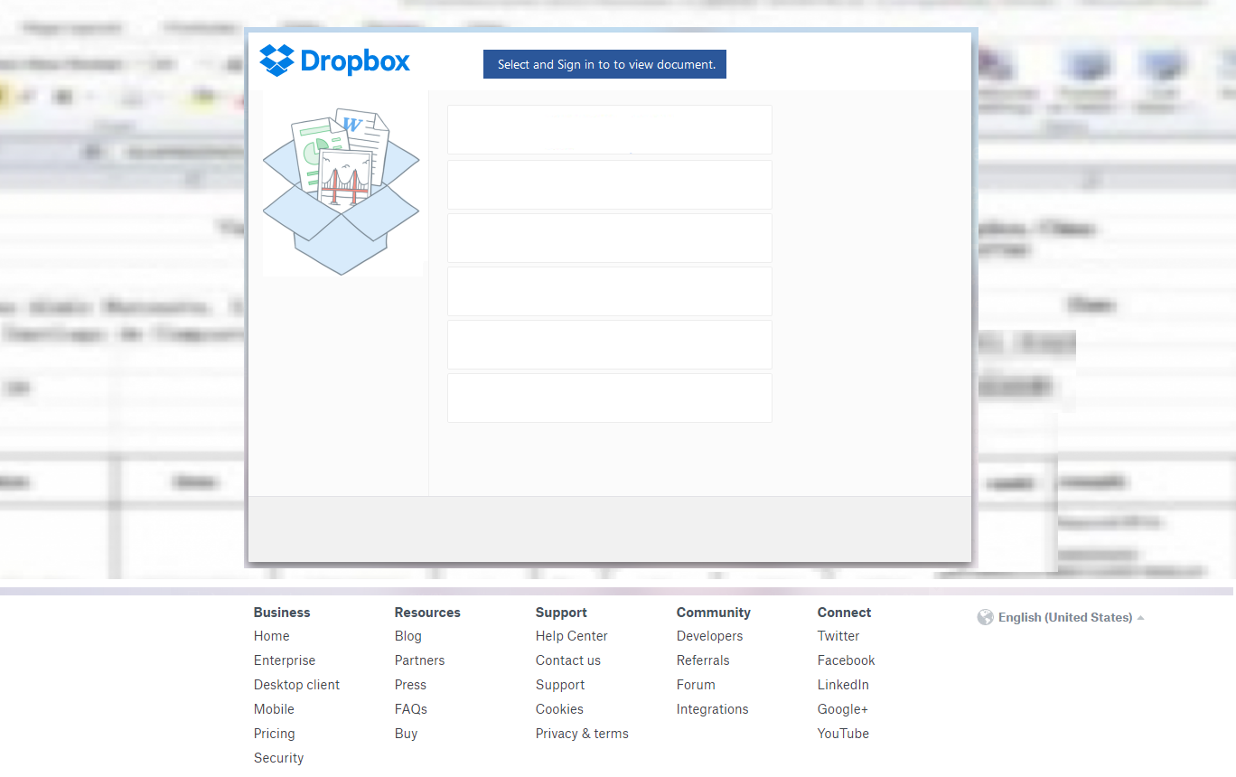Visit the Security footer link

coord(278,758)
